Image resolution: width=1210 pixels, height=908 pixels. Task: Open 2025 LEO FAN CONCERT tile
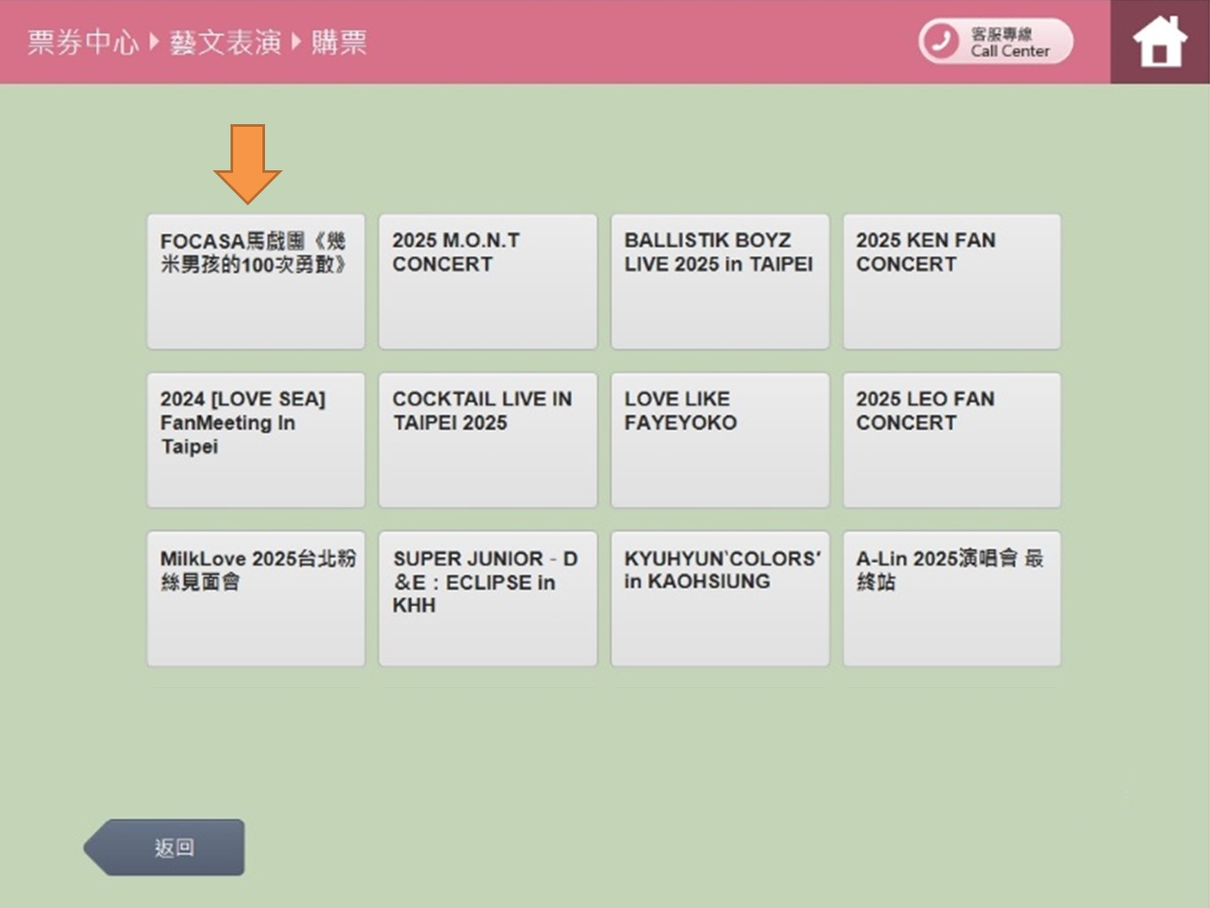coord(951,440)
